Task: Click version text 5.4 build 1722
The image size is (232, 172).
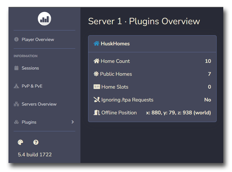Action: click(35, 154)
